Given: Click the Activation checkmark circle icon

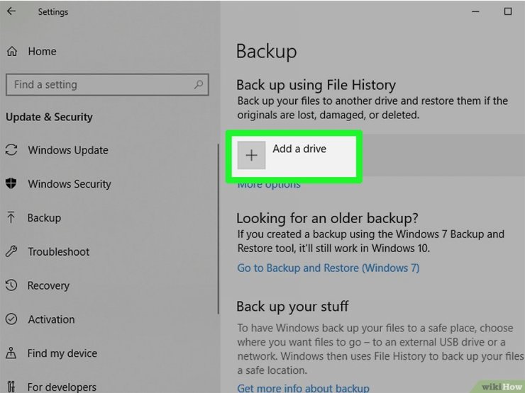Looking at the screenshot, I should (11, 319).
